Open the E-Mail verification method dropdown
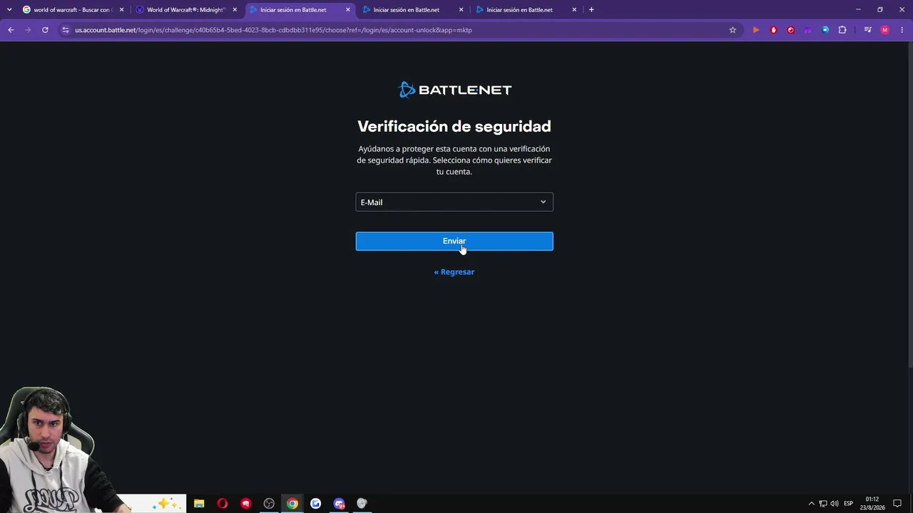This screenshot has width=913, height=513. tap(454, 202)
